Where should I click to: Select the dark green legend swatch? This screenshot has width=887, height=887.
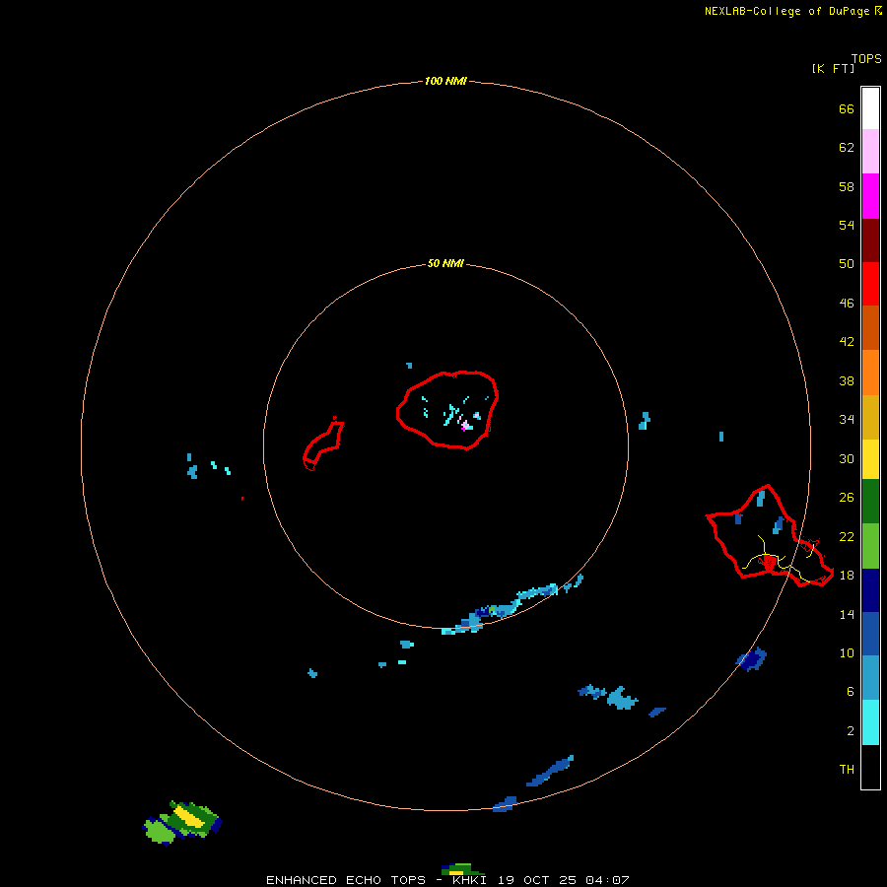(x=870, y=502)
